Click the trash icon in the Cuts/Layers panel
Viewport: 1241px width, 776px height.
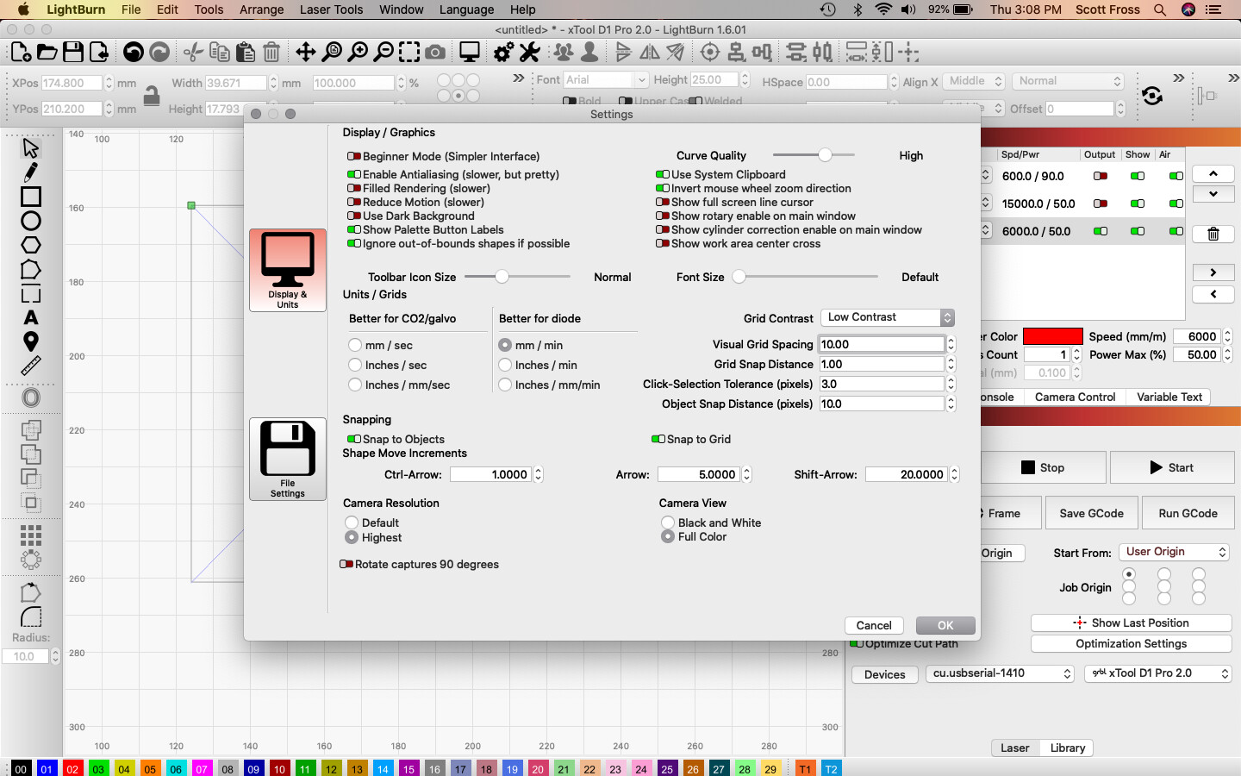(x=1213, y=234)
